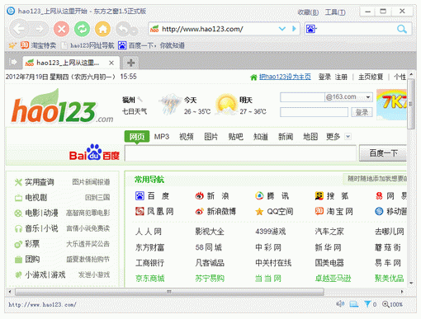
Task: Click the 主页修复 link
Action: (371, 77)
